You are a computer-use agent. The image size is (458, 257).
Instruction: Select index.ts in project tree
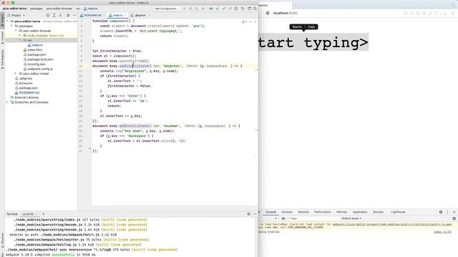coord(37,45)
